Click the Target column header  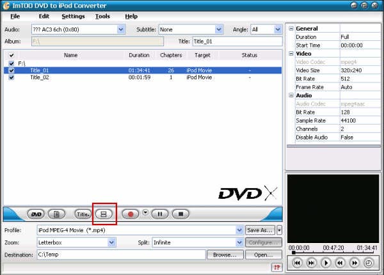[202, 55]
